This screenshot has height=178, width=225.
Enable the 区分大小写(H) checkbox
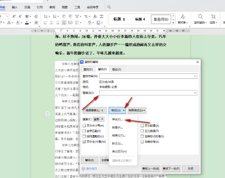pos(84,126)
